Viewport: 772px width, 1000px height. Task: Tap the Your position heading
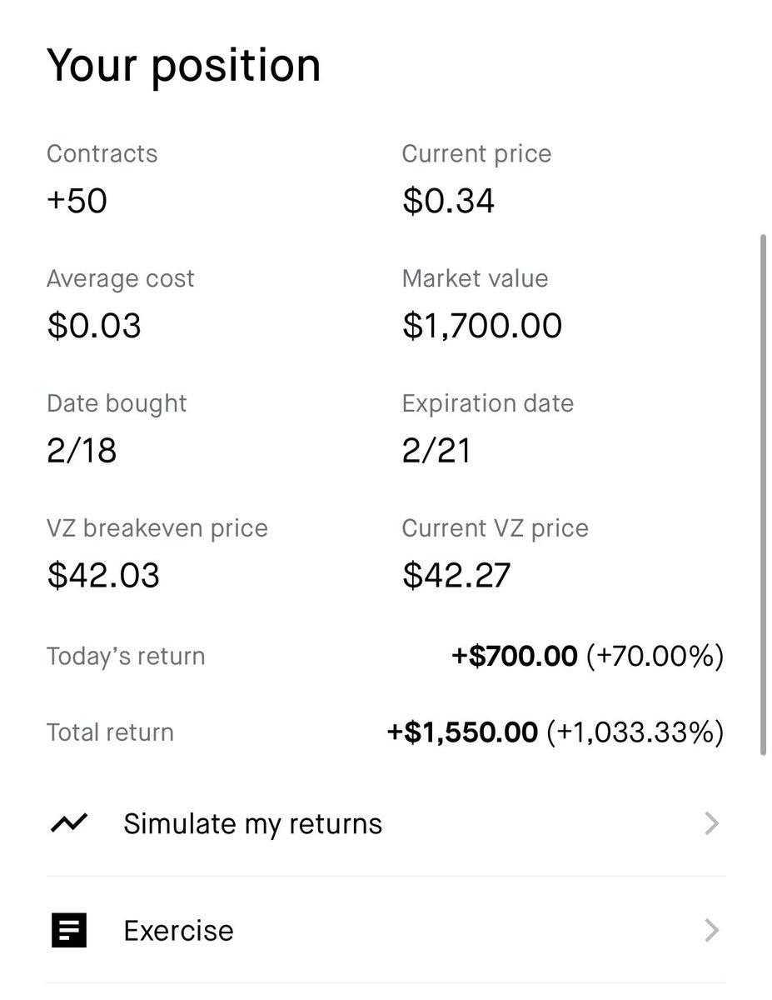tap(183, 65)
